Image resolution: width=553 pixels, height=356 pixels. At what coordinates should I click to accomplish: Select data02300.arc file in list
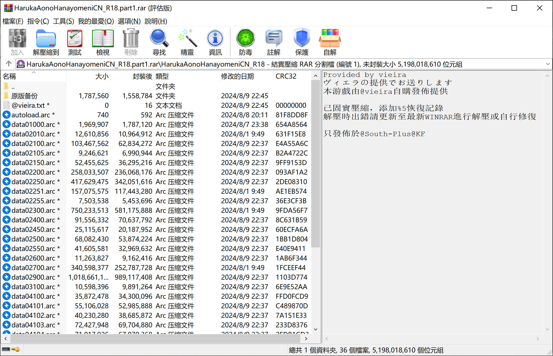[33, 210]
